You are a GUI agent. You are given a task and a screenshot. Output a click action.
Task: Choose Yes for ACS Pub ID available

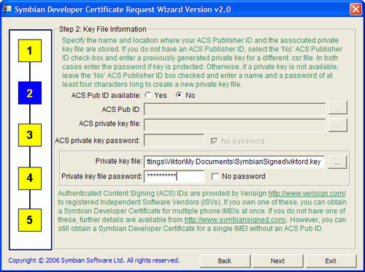coord(147,95)
